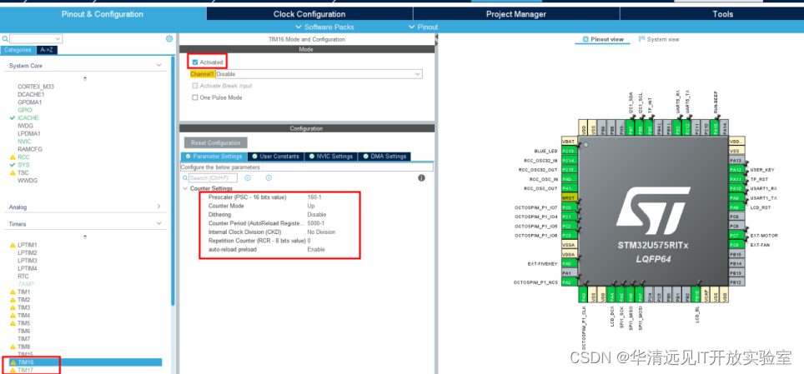Click the peripheral search magnifier icon
Screen dimensions: 804x374
[5, 39]
